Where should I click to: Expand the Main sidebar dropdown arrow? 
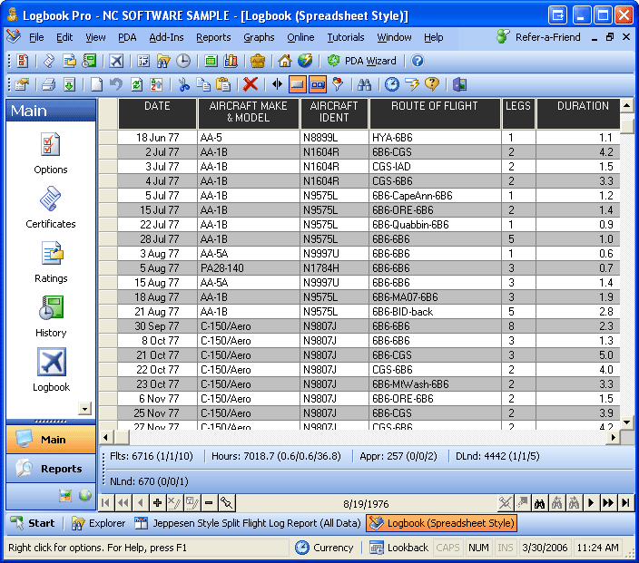tap(84, 408)
